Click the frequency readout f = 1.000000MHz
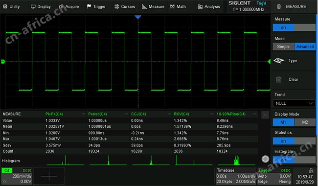Viewport: 318px width, 186px height. point(249,9)
